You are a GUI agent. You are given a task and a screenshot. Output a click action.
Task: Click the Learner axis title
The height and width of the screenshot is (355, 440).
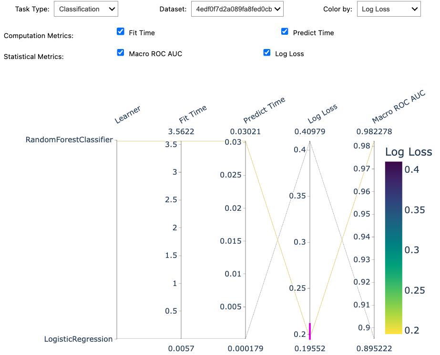point(128,112)
